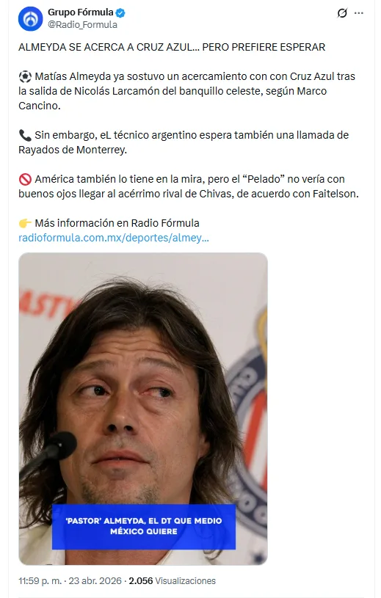The image size is (381, 598).
Task: Click the paragraph mentioning Rayados de Monterrey
Action: (x=184, y=142)
